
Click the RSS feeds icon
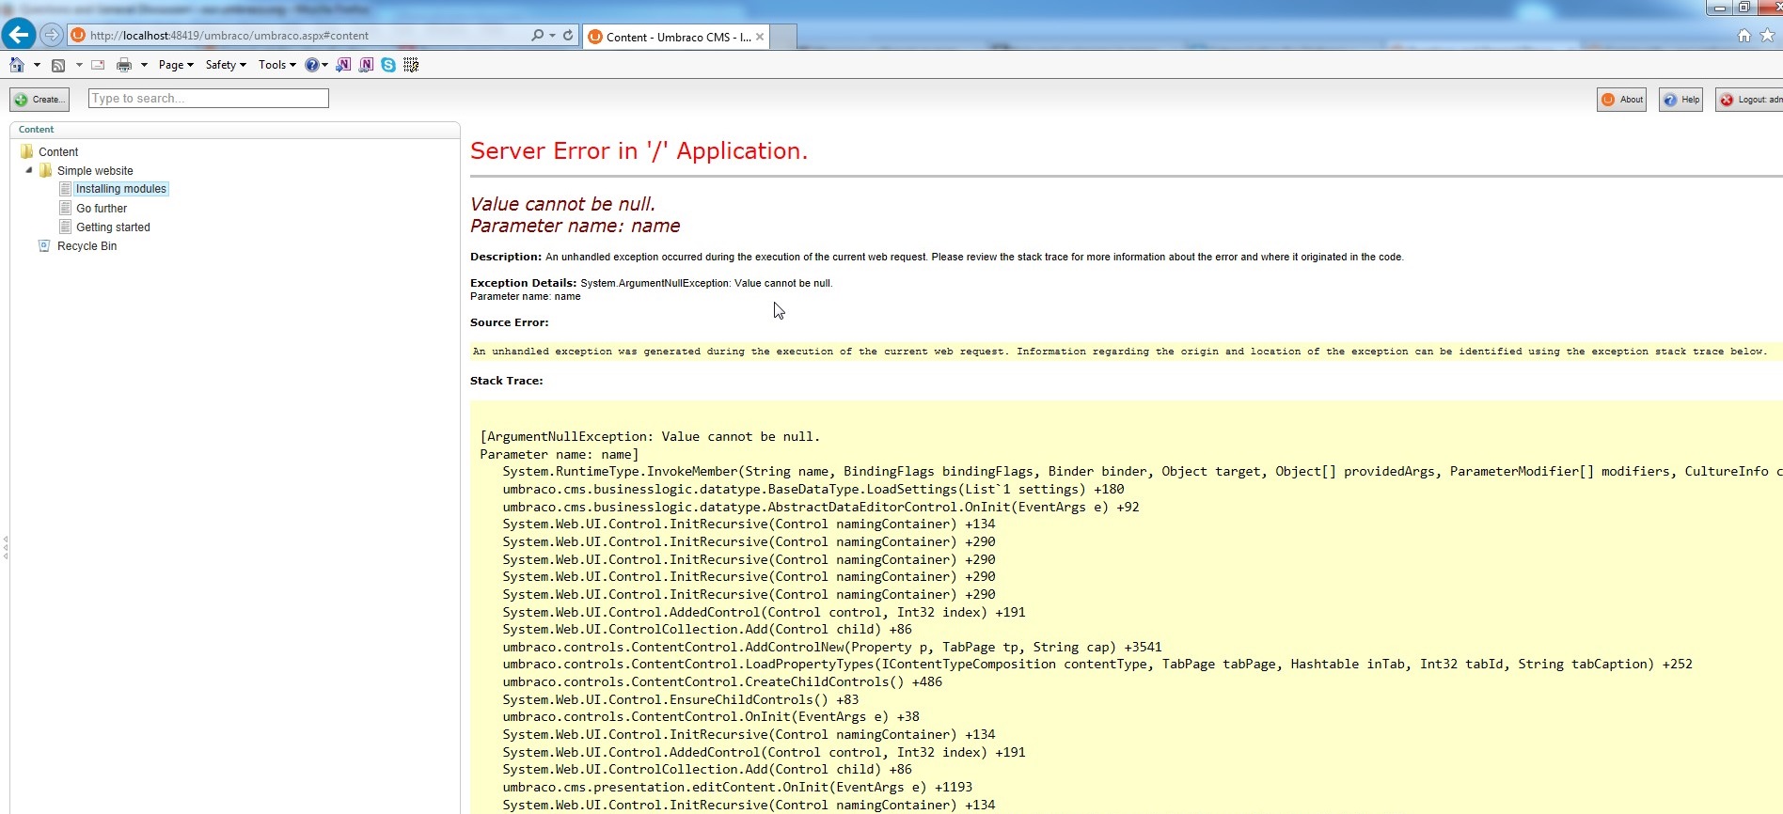point(58,65)
